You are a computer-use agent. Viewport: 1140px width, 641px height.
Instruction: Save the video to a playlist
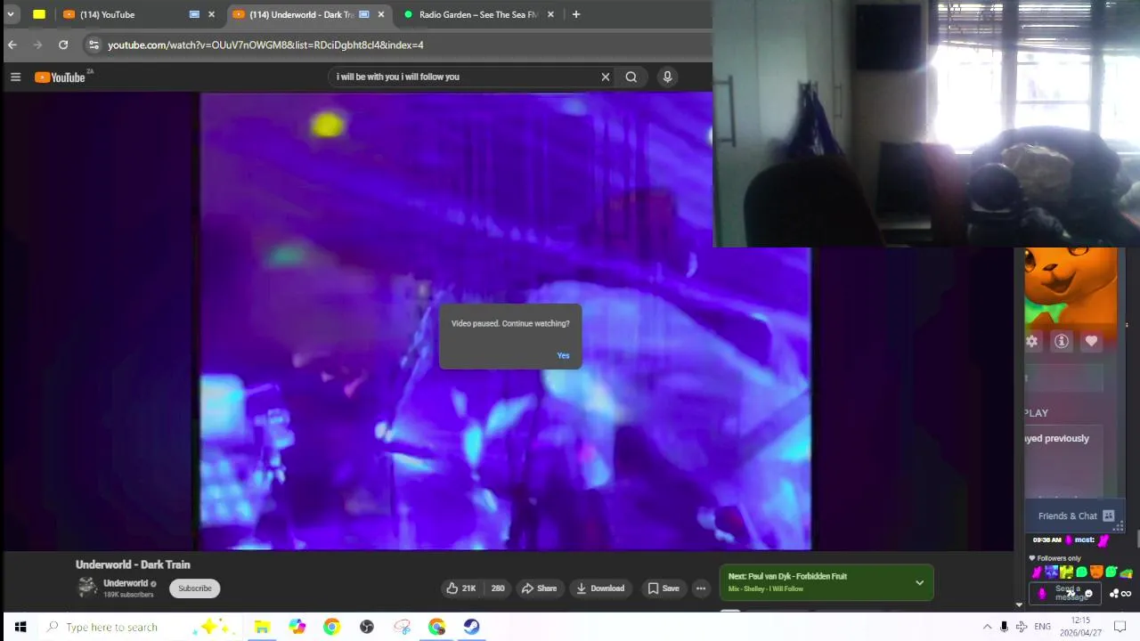click(x=664, y=588)
